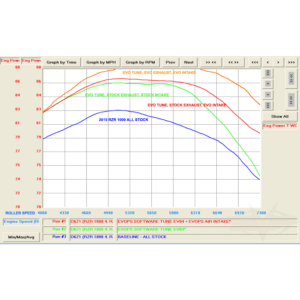This screenshot has width=300, height=300.
Task: Click the Graph by RPM button
Action: [x=140, y=62]
